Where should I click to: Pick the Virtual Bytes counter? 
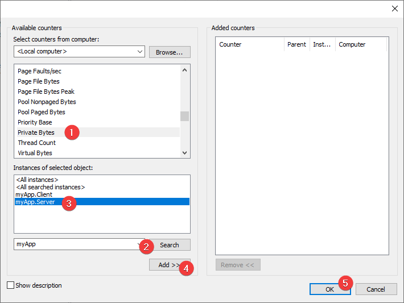[x=35, y=153]
